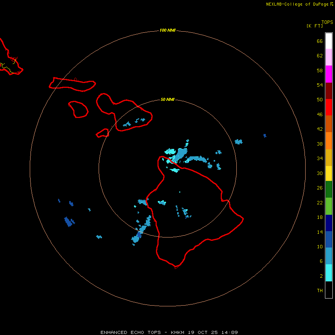Click the 10 value on legend scale
Image resolution: width=335 pixels, height=335 pixels.
(x=320, y=247)
